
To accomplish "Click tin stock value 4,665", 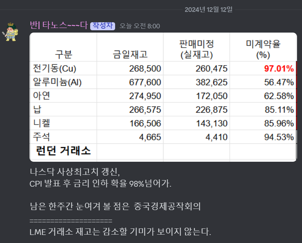I will 150,137.
